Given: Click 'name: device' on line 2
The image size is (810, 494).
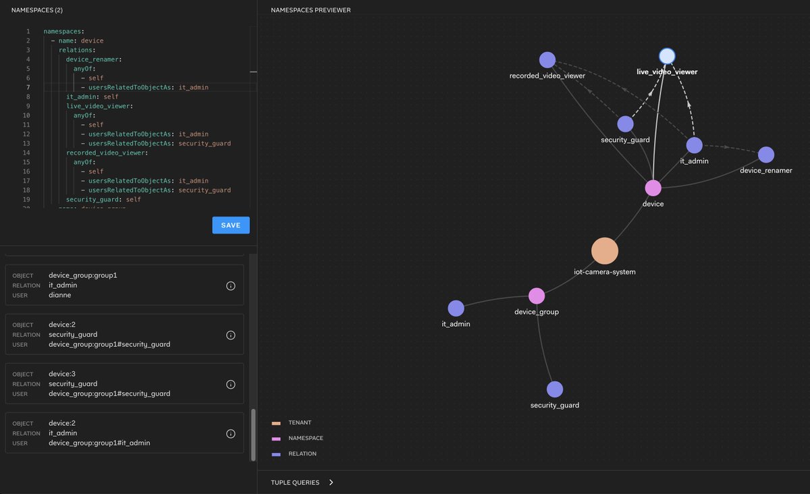Looking at the screenshot, I should pyautogui.click(x=81, y=41).
